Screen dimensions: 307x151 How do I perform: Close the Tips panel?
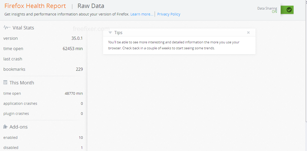248,33
